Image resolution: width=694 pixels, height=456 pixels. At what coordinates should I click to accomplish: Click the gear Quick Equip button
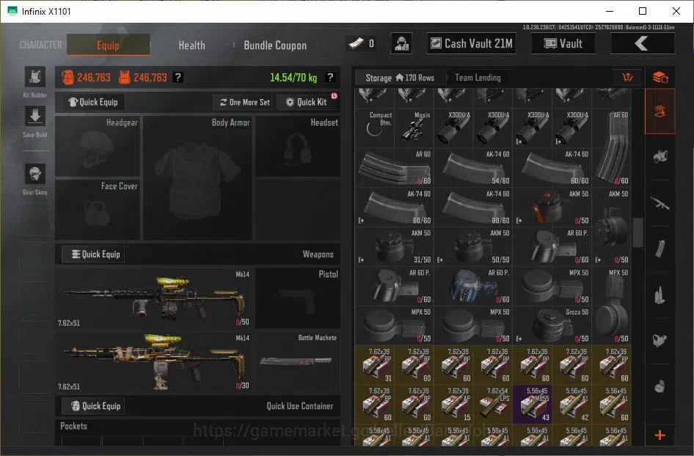point(92,102)
